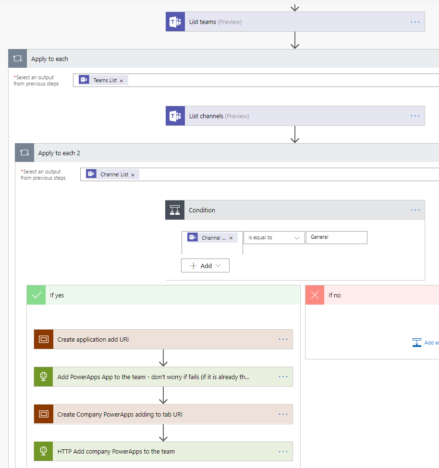Click the variable icon on Create application add URI
Image resolution: width=439 pixels, height=468 pixels.
pyautogui.click(x=44, y=339)
